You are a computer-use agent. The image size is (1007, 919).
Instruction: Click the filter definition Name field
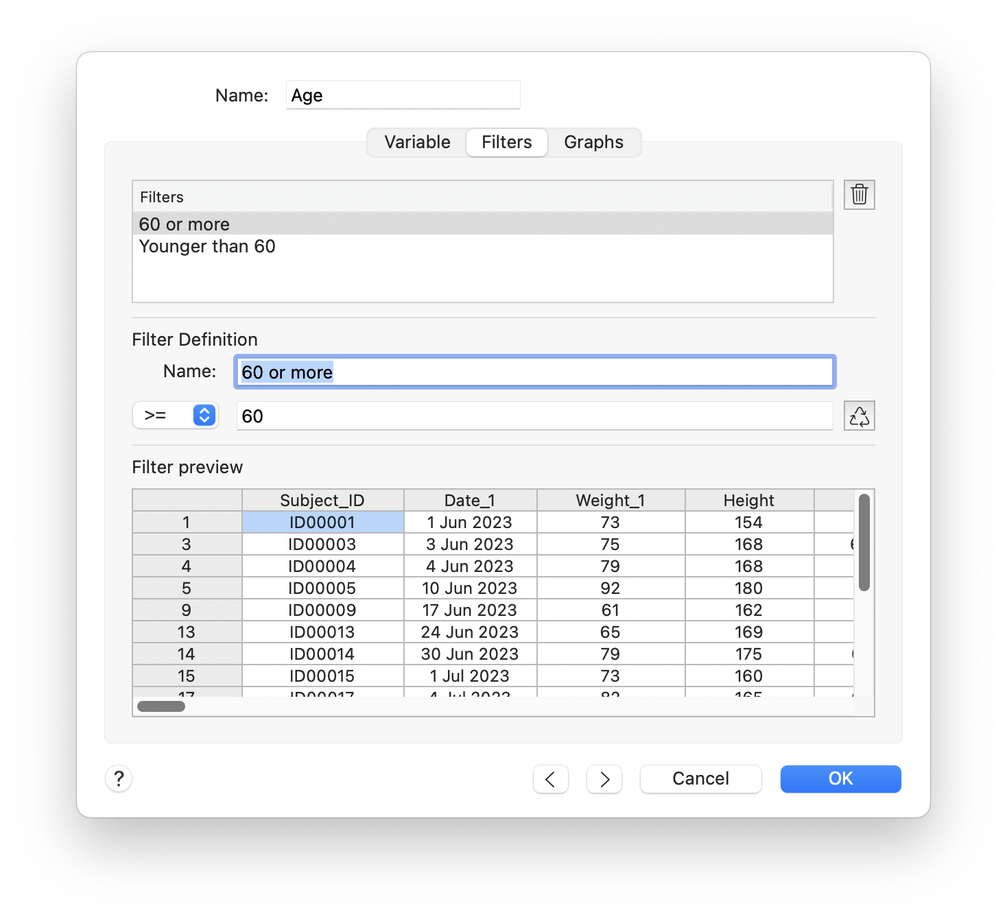point(534,372)
